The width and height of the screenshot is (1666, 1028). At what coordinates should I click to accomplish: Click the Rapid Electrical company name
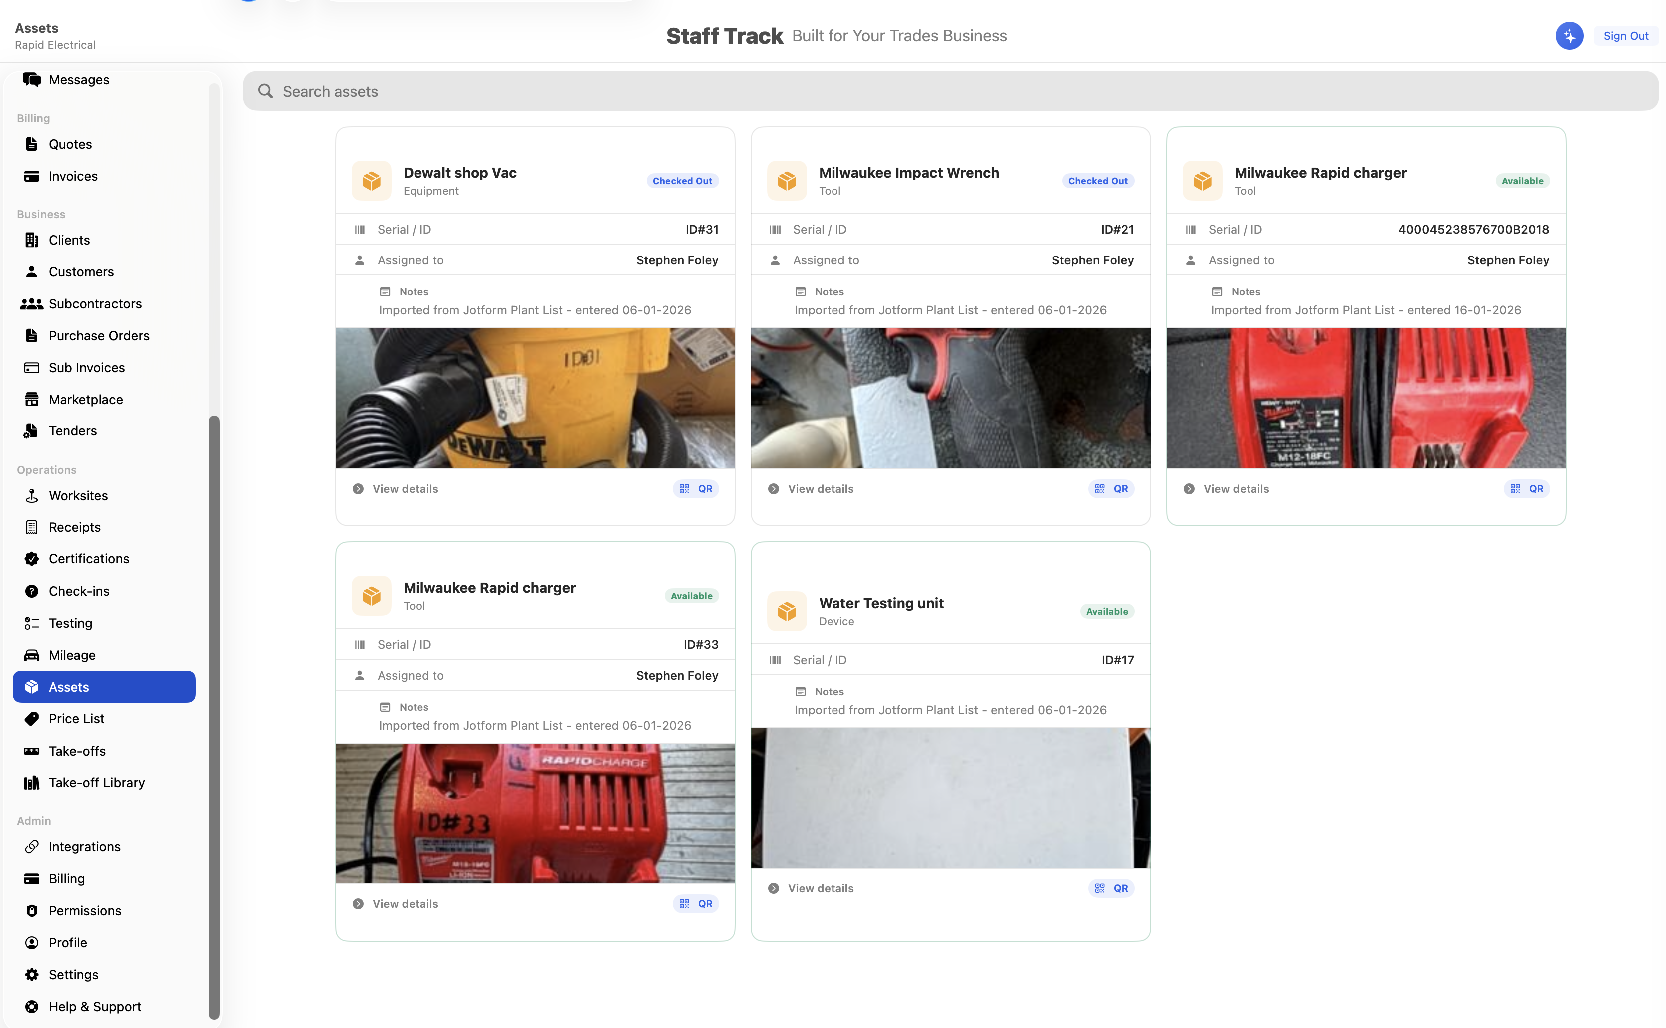click(x=55, y=45)
